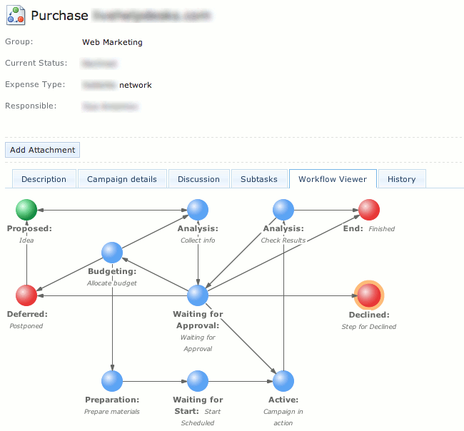Click the 'Expense Type:' field label
The height and width of the screenshot is (431, 464).
coord(35,85)
